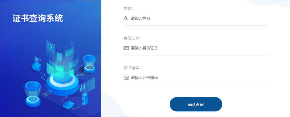Click the cylinder pod near the donut chart
Image resolution: width=290 pixels, height=117 pixels.
[x=89, y=64]
